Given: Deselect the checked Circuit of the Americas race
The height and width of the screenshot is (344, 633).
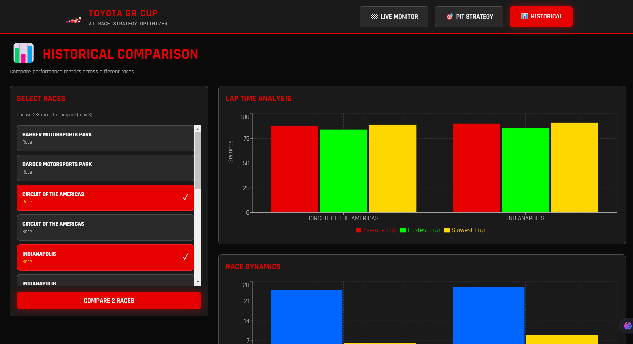Looking at the screenshot, I should (106, 198).
